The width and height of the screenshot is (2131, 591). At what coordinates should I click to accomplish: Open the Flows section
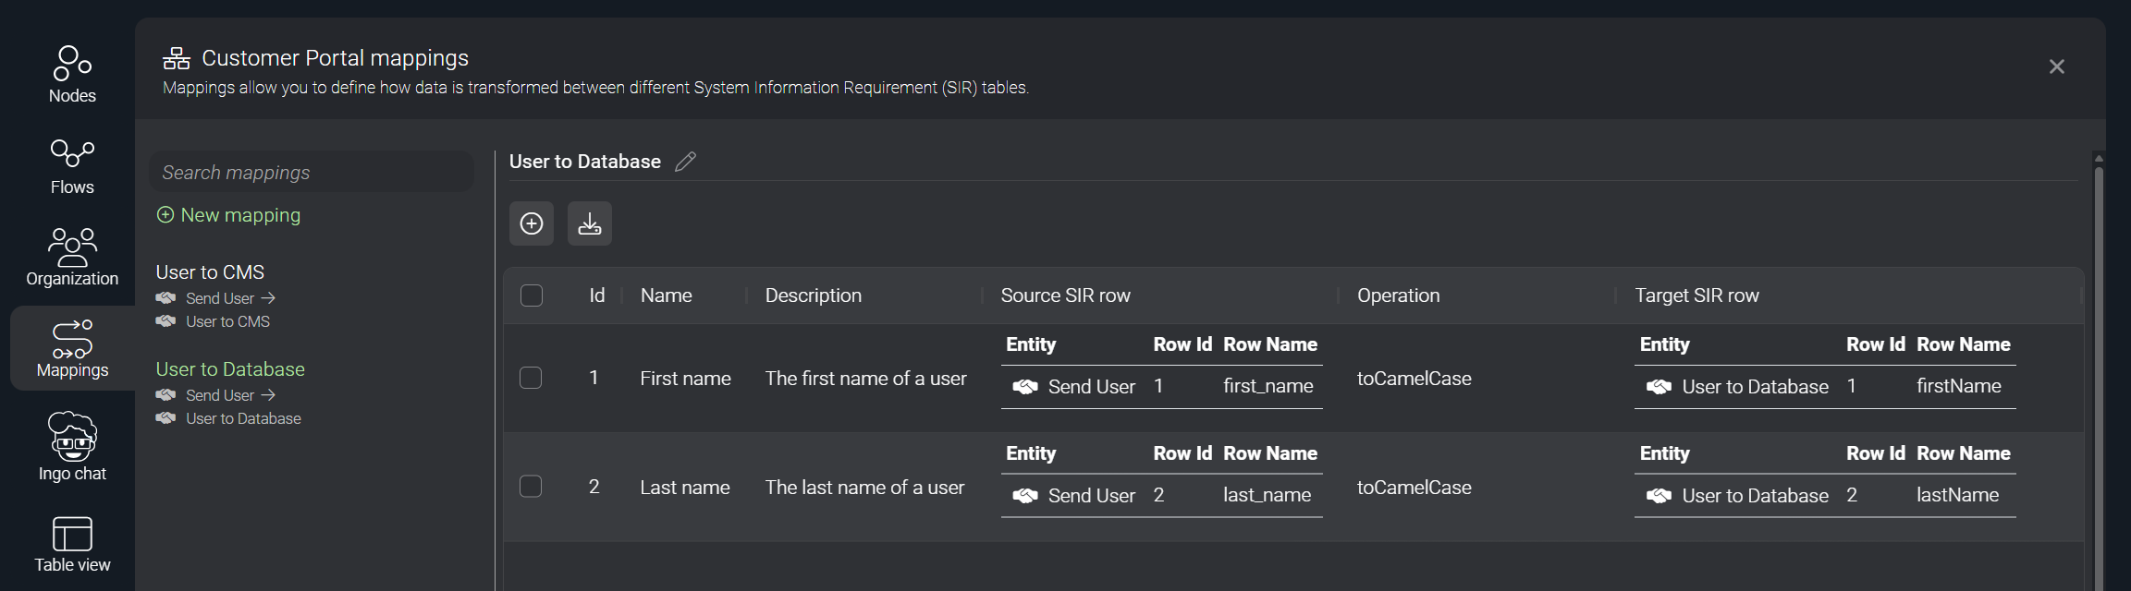pyautogui.click(x=72, y=167)
